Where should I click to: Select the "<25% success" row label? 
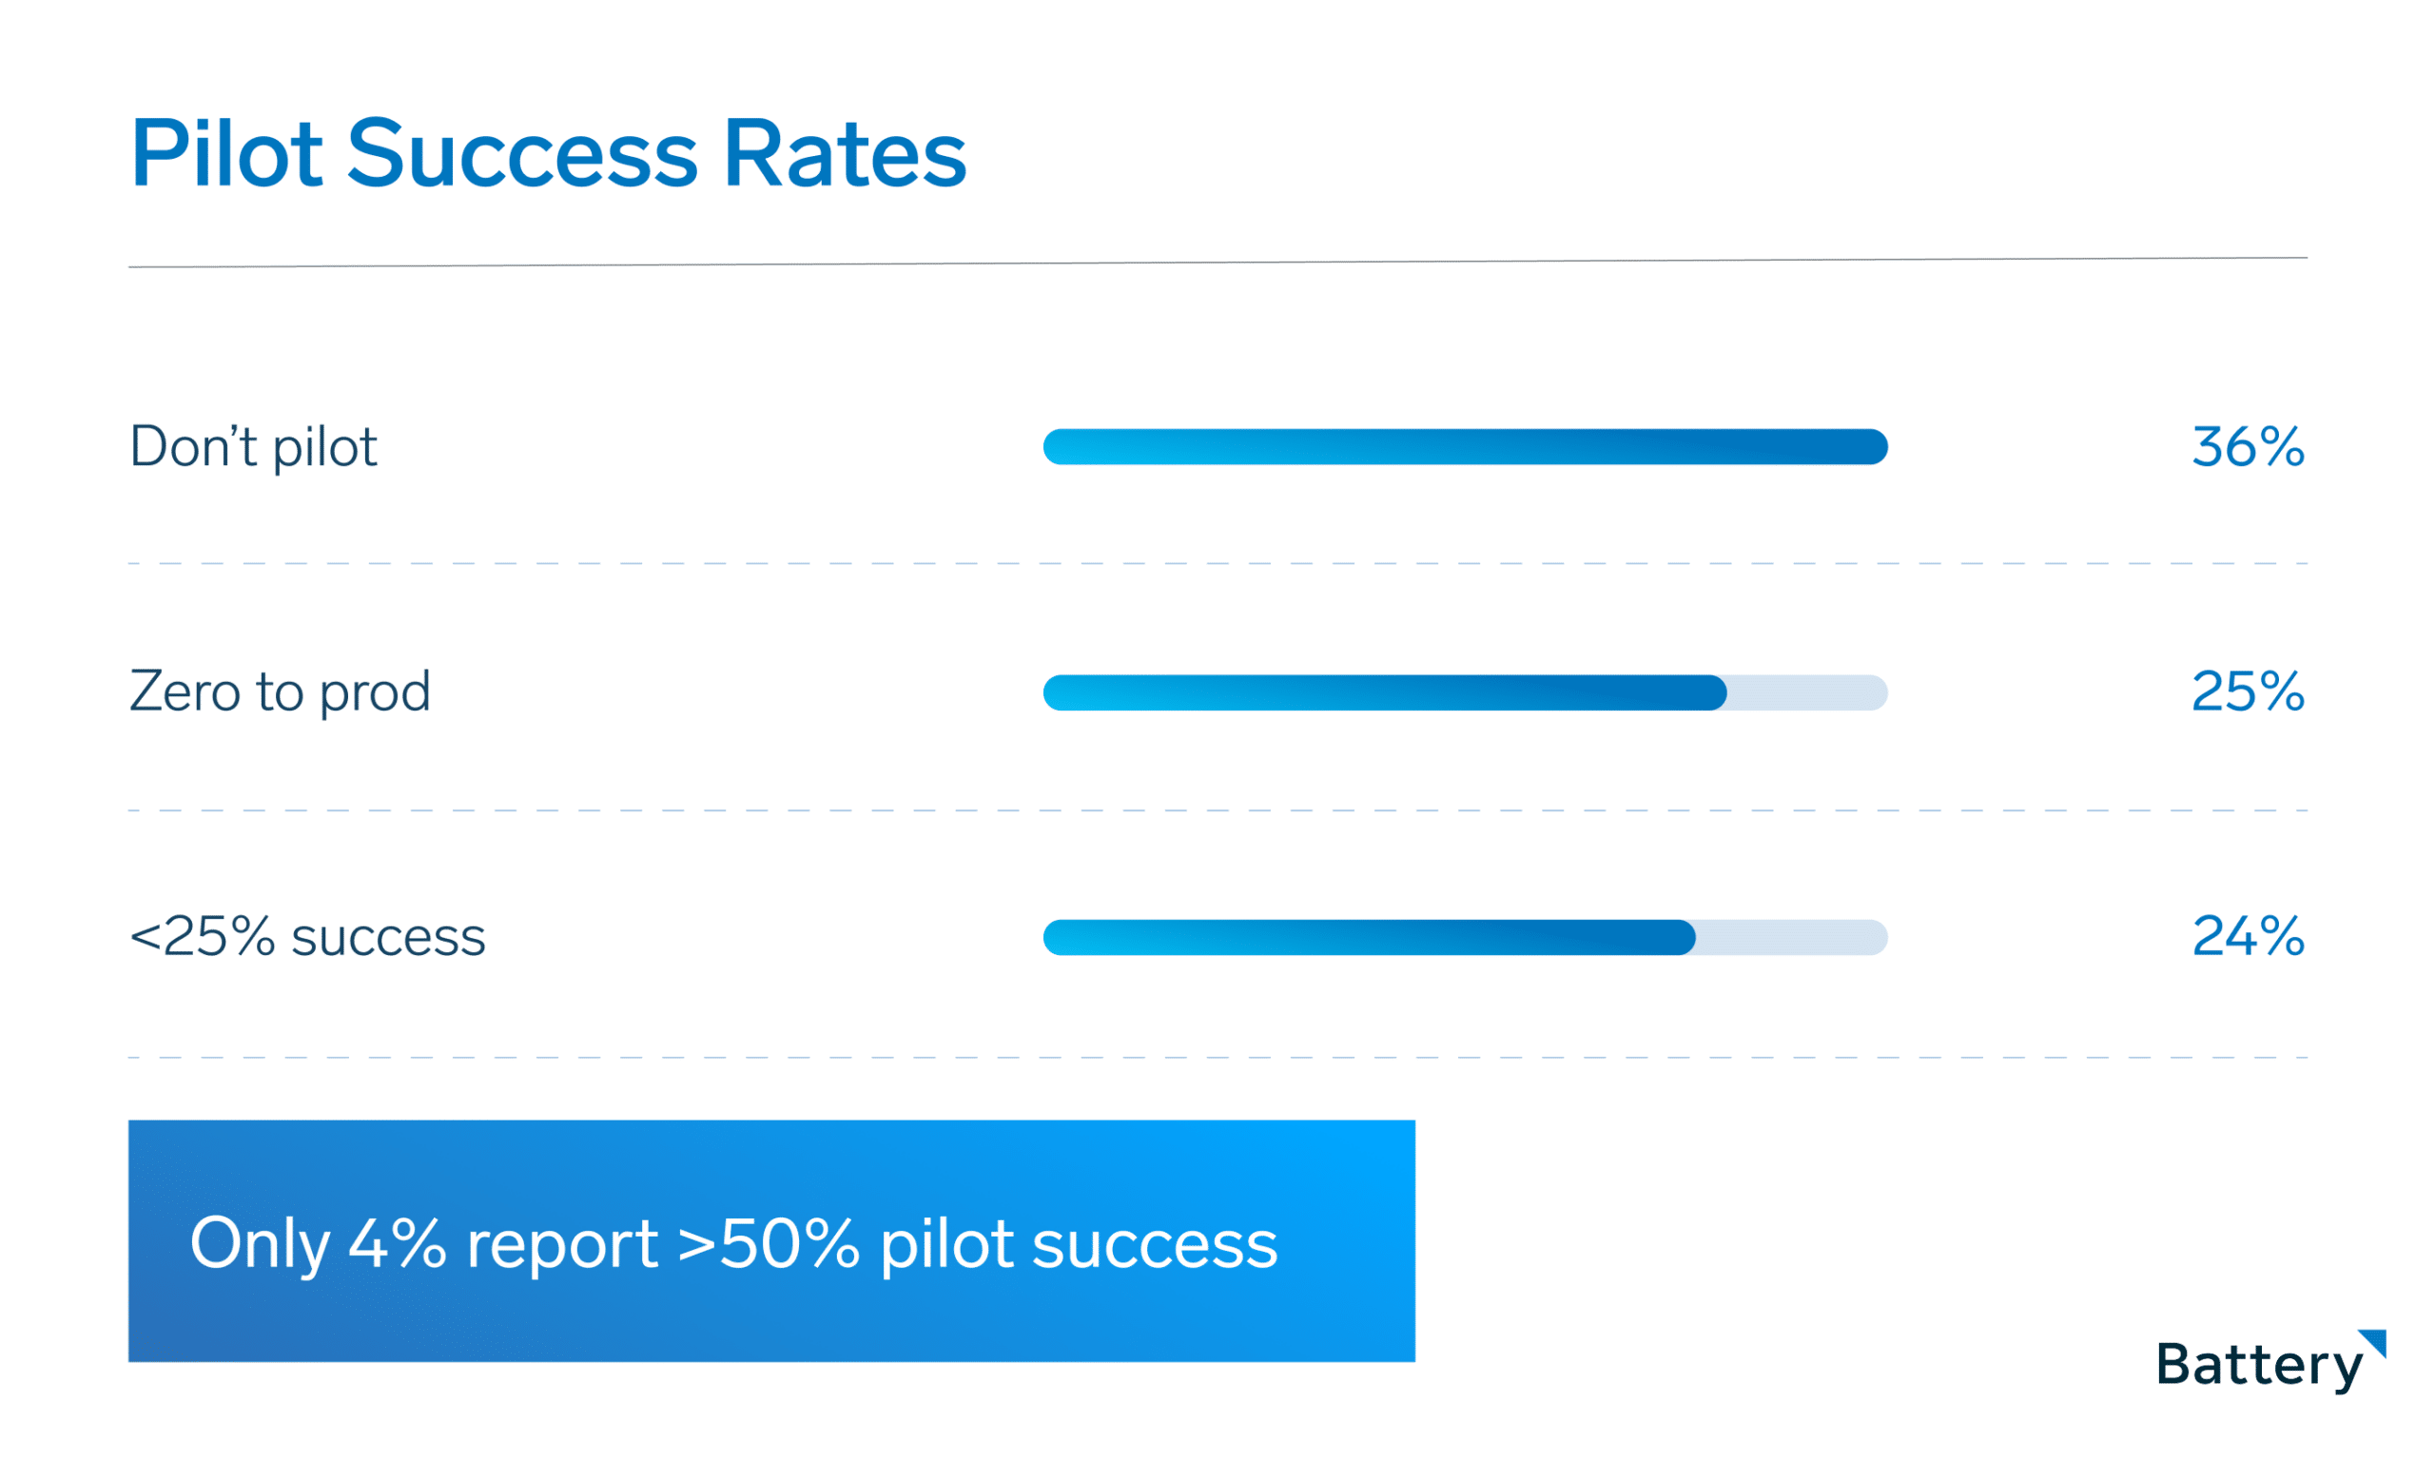[x=307, y=936]
